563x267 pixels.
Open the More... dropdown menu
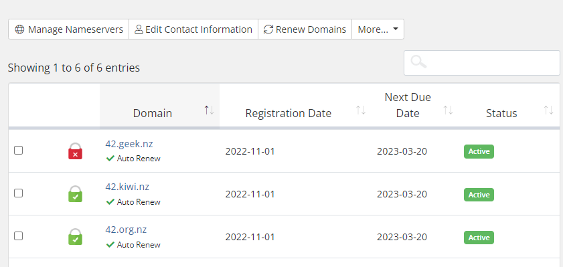point(378,29)
